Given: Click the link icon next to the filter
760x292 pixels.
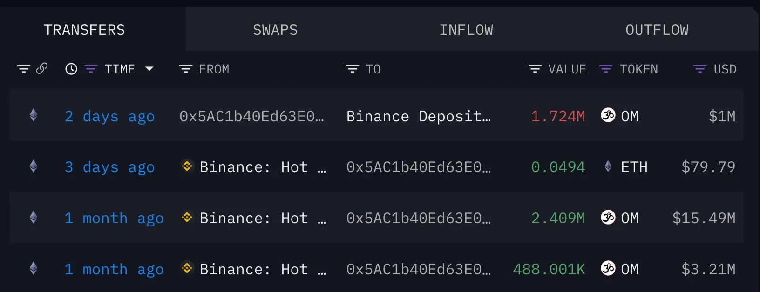Looking at the screenshot, I should (x=42, y=69).
